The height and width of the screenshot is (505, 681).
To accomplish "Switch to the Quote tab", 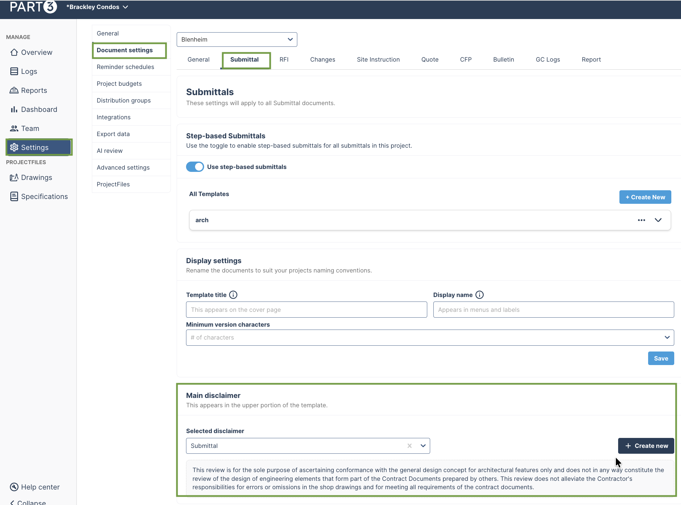I will tap(430, 60).
